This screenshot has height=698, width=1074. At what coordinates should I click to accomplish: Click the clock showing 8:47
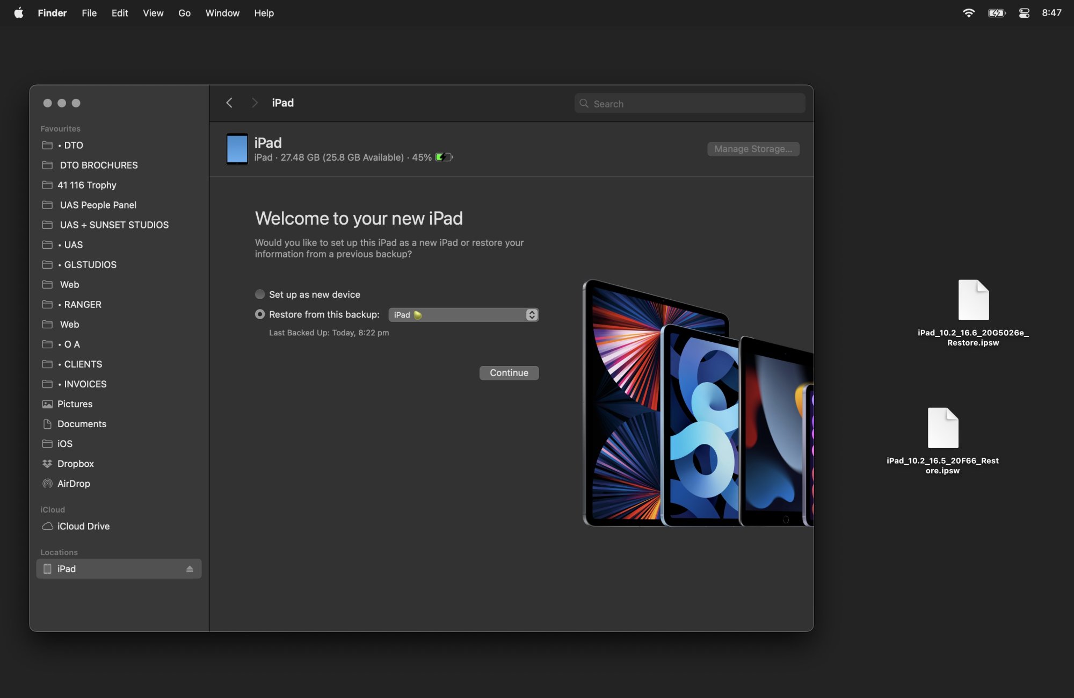tap(1051, 13)
